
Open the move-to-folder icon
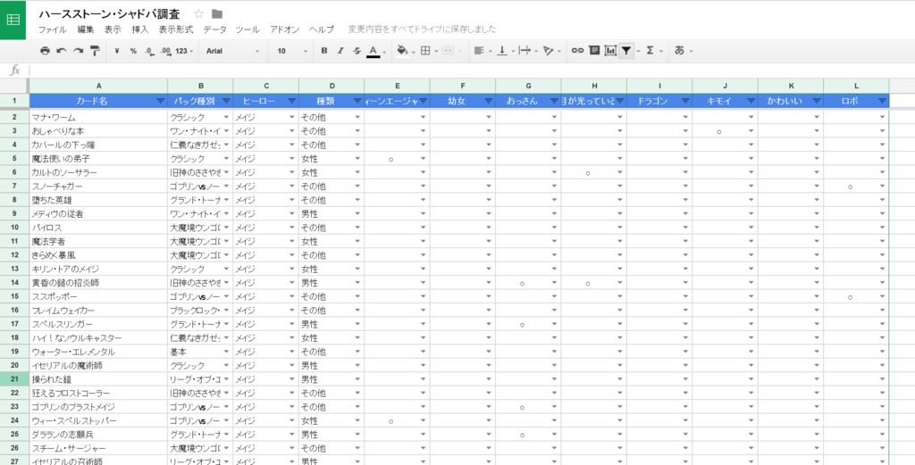217,14
